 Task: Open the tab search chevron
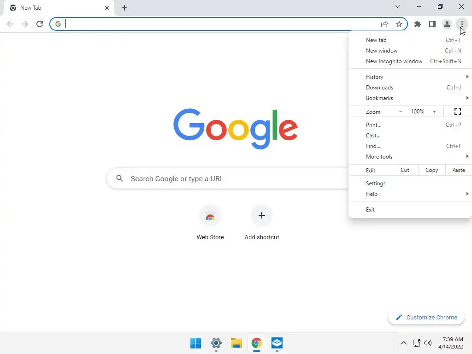click(398, 6)
